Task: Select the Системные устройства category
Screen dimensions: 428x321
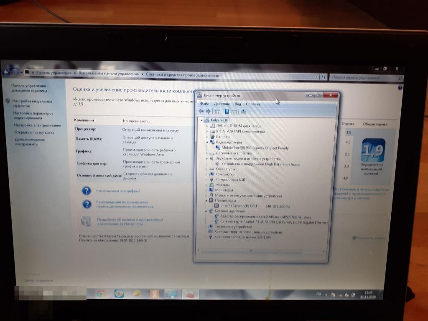Action: [233, 227]
